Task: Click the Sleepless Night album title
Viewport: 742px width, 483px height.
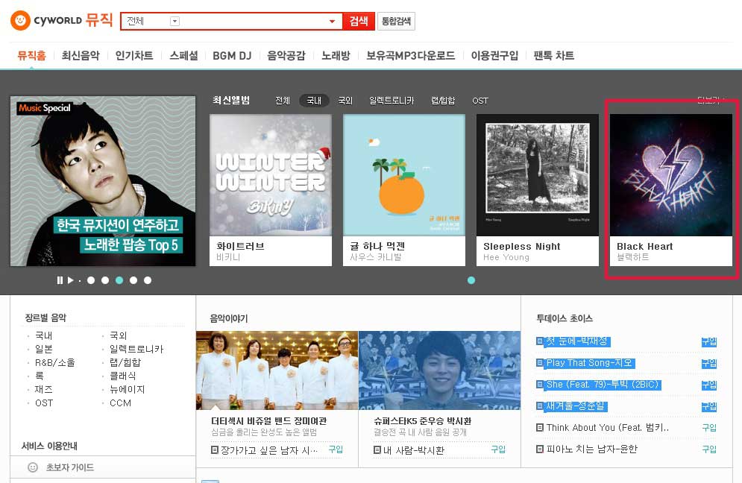Action: click(522, 247)
